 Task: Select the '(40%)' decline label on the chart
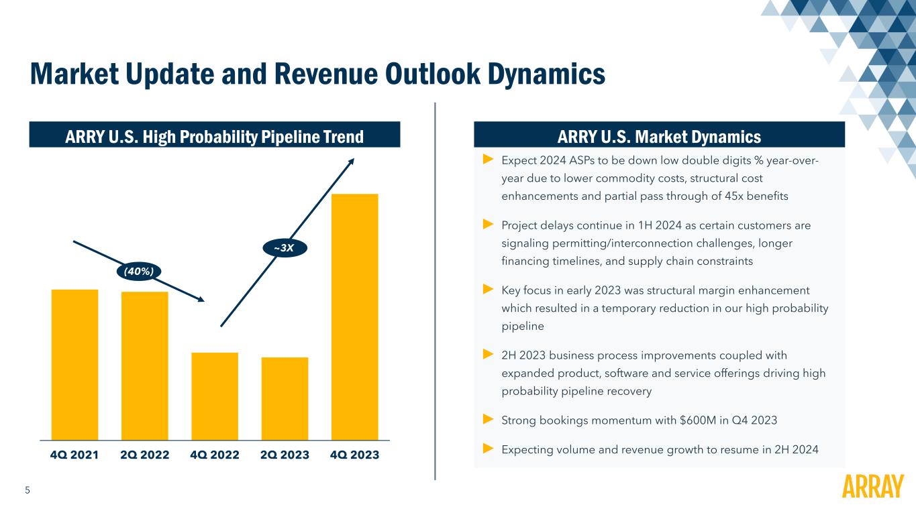(138, 271)
